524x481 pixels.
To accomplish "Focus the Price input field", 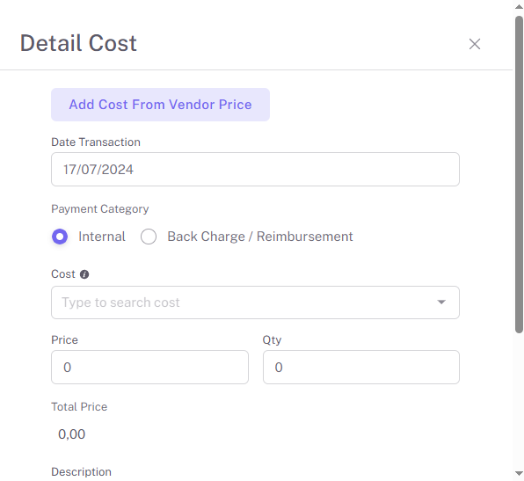I will pyautogui.click(x=149, y=367).
